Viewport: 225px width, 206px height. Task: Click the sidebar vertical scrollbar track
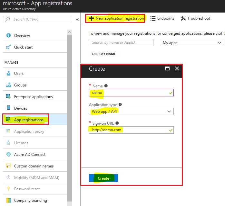tap(70, 118)
